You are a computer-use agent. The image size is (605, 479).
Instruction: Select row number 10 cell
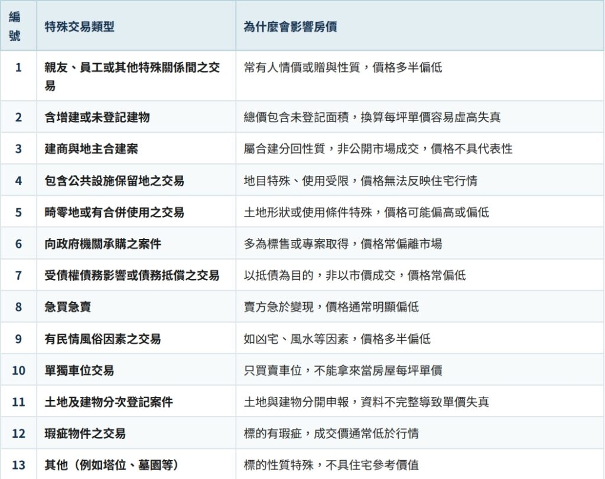tap(18, 370)
